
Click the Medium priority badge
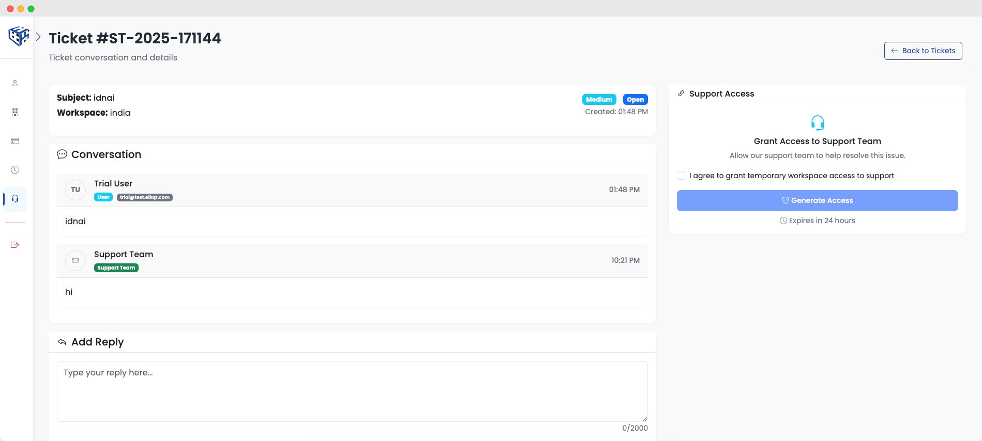click(599, 100)
